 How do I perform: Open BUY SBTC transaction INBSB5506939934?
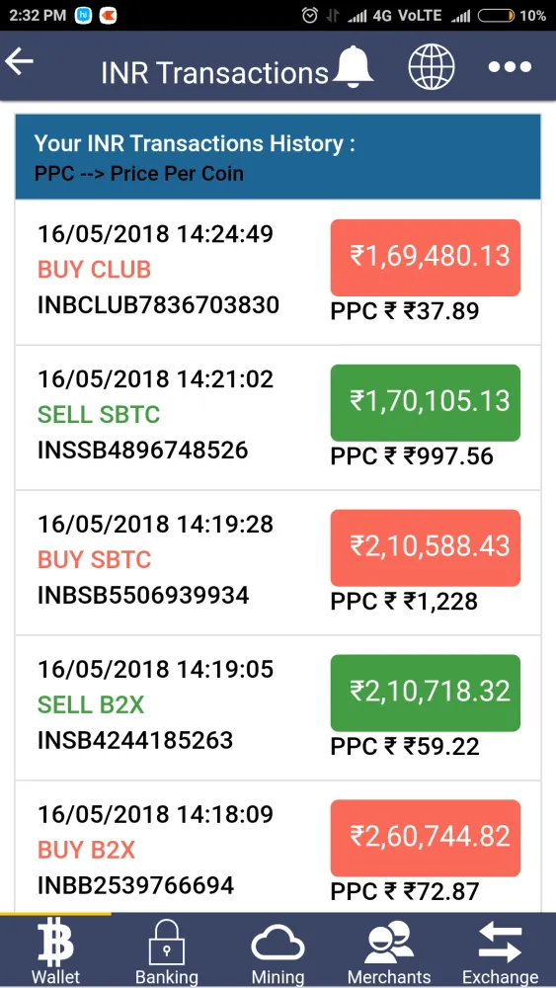(x=278, y=563)
